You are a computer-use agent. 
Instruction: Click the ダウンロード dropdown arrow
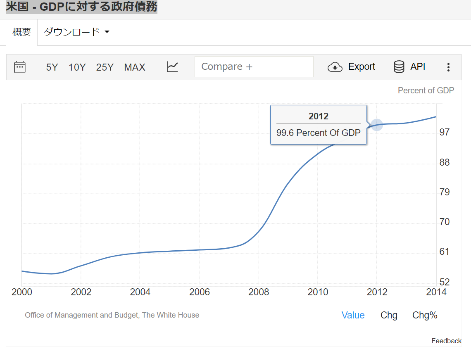107,32
